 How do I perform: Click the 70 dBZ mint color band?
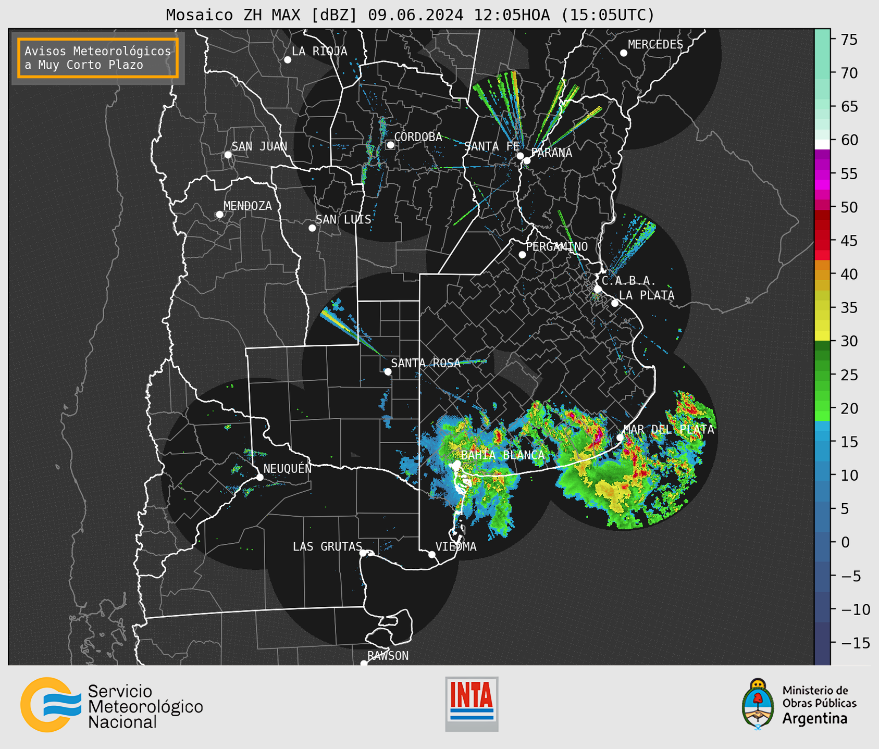coord(822,73)
